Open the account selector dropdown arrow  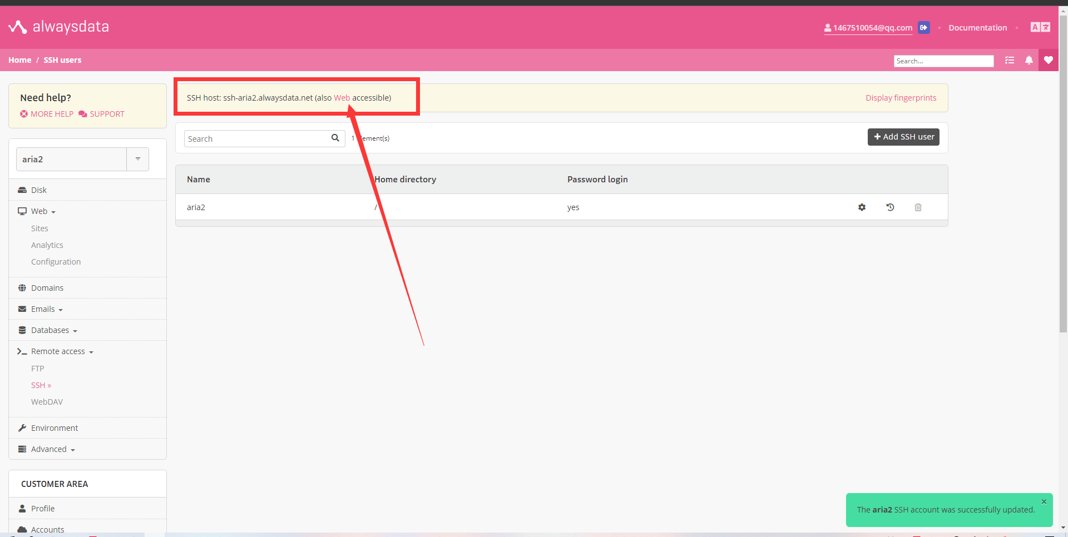click(x=137, y=159)
